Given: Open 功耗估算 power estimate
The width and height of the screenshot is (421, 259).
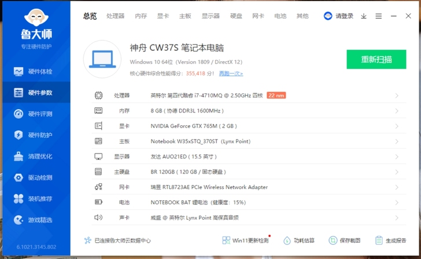Looking at the screenshot, I should [x=298, y=240].
